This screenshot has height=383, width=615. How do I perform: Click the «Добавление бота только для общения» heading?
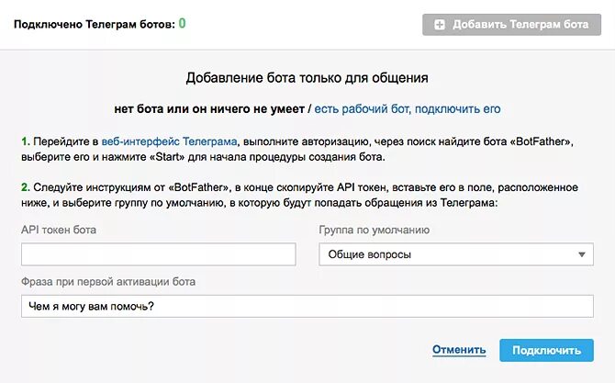tap(307, 78)
